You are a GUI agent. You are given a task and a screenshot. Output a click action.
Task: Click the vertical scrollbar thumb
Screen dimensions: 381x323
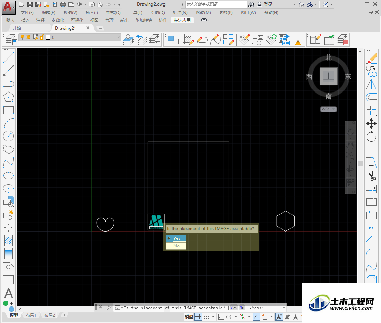360,163
